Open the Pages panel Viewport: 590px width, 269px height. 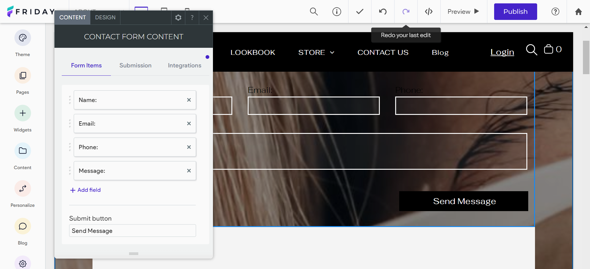pyautogui.click(x=22, y=76)
